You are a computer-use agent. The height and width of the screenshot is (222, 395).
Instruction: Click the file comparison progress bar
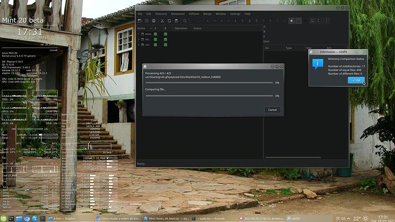pyautogui.click(x=209, y=96)
